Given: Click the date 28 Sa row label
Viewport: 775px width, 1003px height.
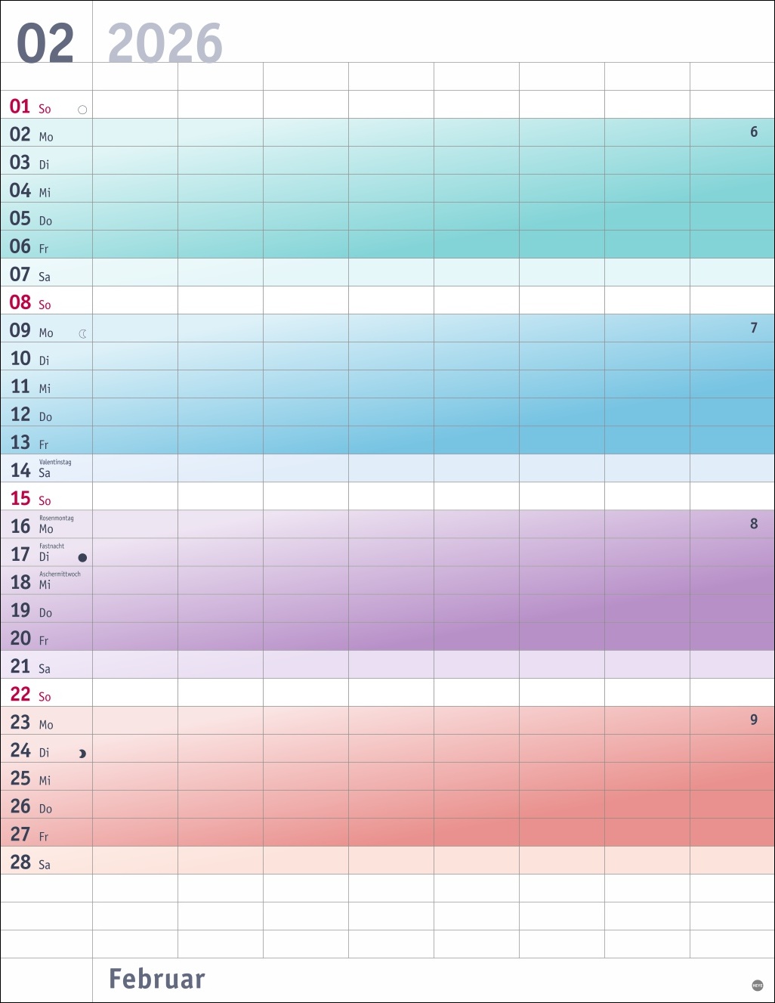Looking at the screenshot, I should point(30,862).
